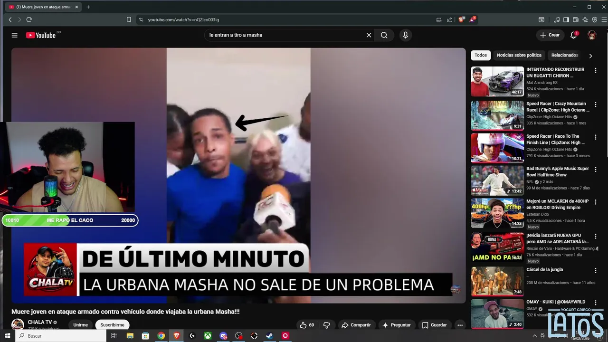This screenshot has height=342, width=608.
Task: Open Brave Rewards triangle icon
Action: pos(472,19)
